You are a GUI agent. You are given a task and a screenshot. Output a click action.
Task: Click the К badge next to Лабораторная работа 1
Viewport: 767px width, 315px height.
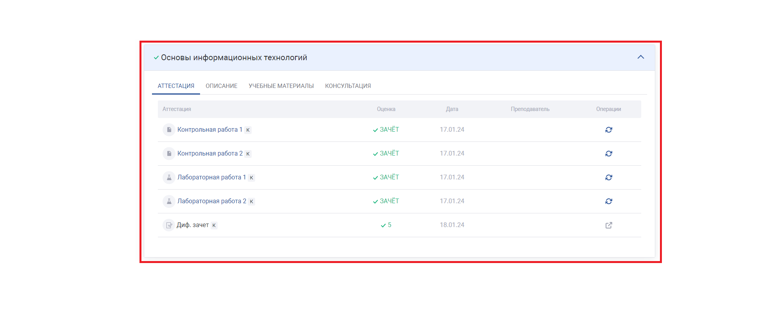tap(252, 178)
